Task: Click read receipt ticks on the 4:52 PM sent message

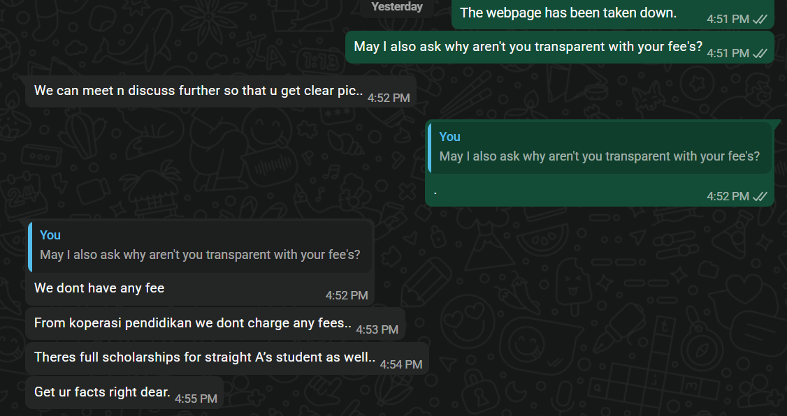Action: tap(760, 197)
